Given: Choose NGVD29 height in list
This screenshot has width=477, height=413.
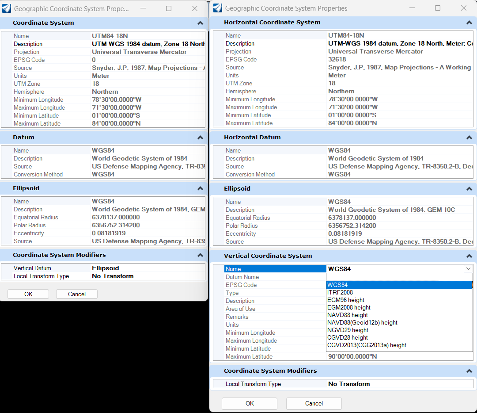Looking at the screenshot, I should tap(348, 330).
